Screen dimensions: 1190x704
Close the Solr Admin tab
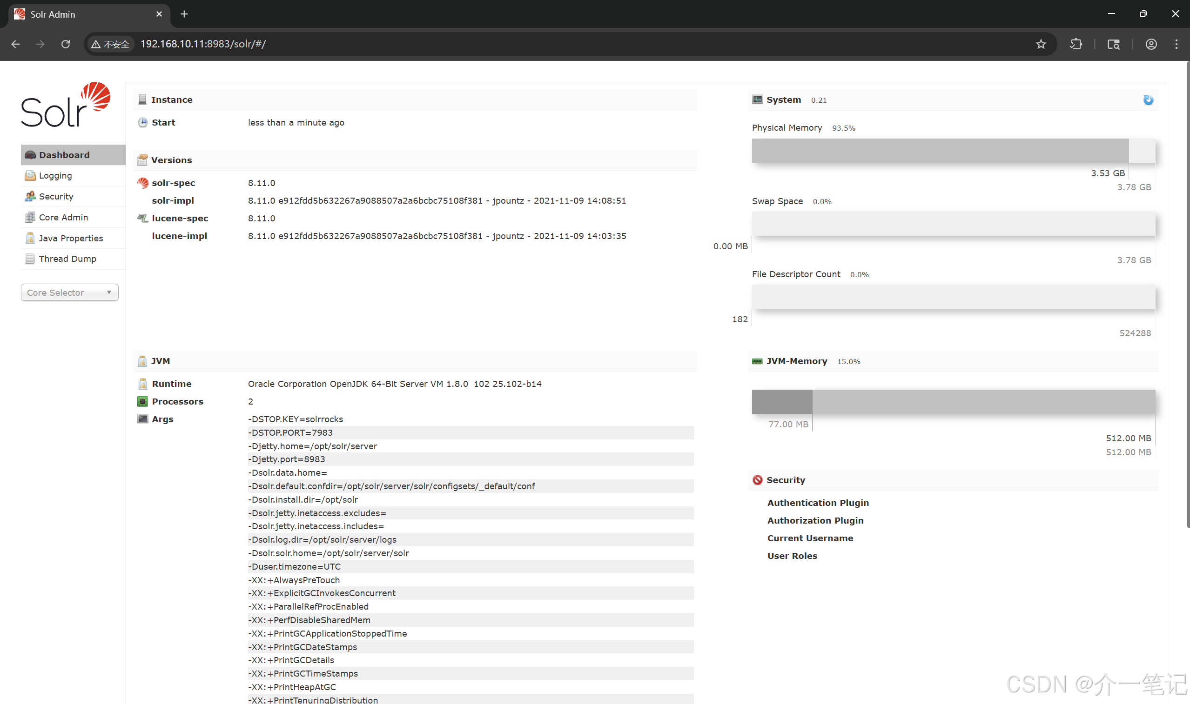click(x=159, y=14)
